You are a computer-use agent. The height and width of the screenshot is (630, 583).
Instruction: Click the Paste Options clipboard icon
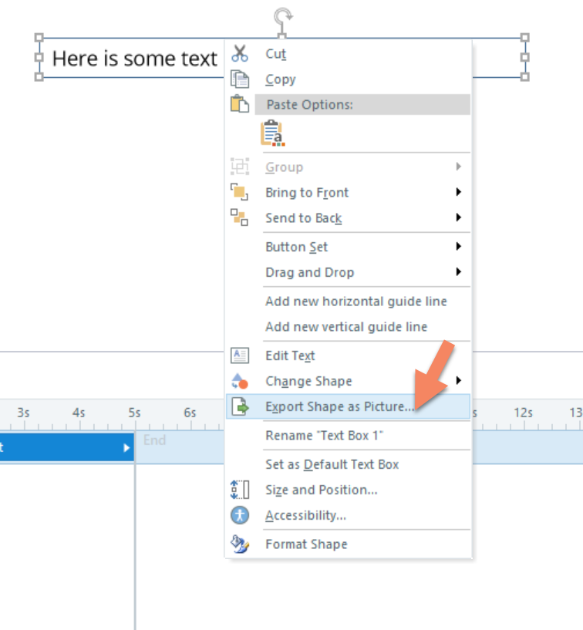[240, 104]
